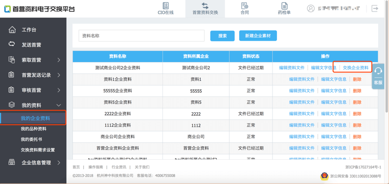Click 关于我们 footer link
Viewport: 389px width, 184px height.
pos(142,167)
